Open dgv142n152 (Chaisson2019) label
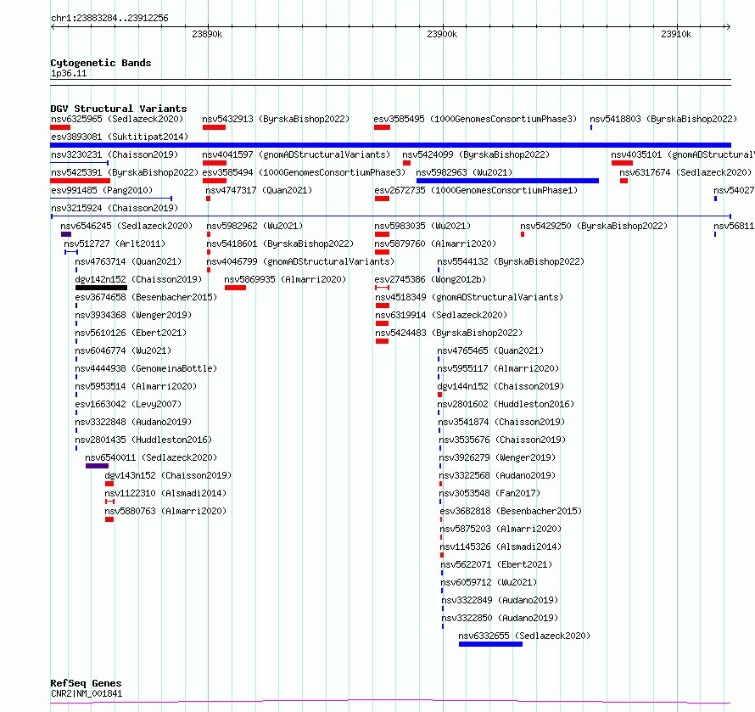Image resolution: width=755 pixels, height=712 pixels. [138, 279]
